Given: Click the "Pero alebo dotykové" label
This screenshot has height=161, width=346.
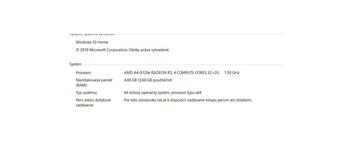Looking at the screenshot, I should pyautogui.click(x=93, y=100).
